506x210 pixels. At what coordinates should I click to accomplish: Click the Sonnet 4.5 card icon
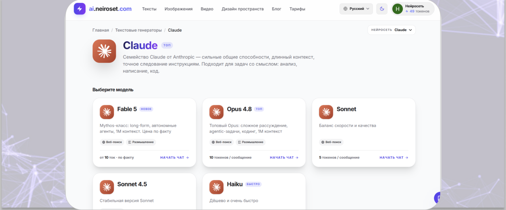(x=107, y=187)
